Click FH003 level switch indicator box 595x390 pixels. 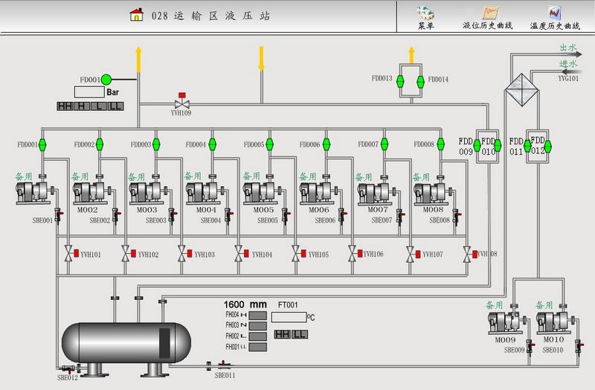(257, 326)
